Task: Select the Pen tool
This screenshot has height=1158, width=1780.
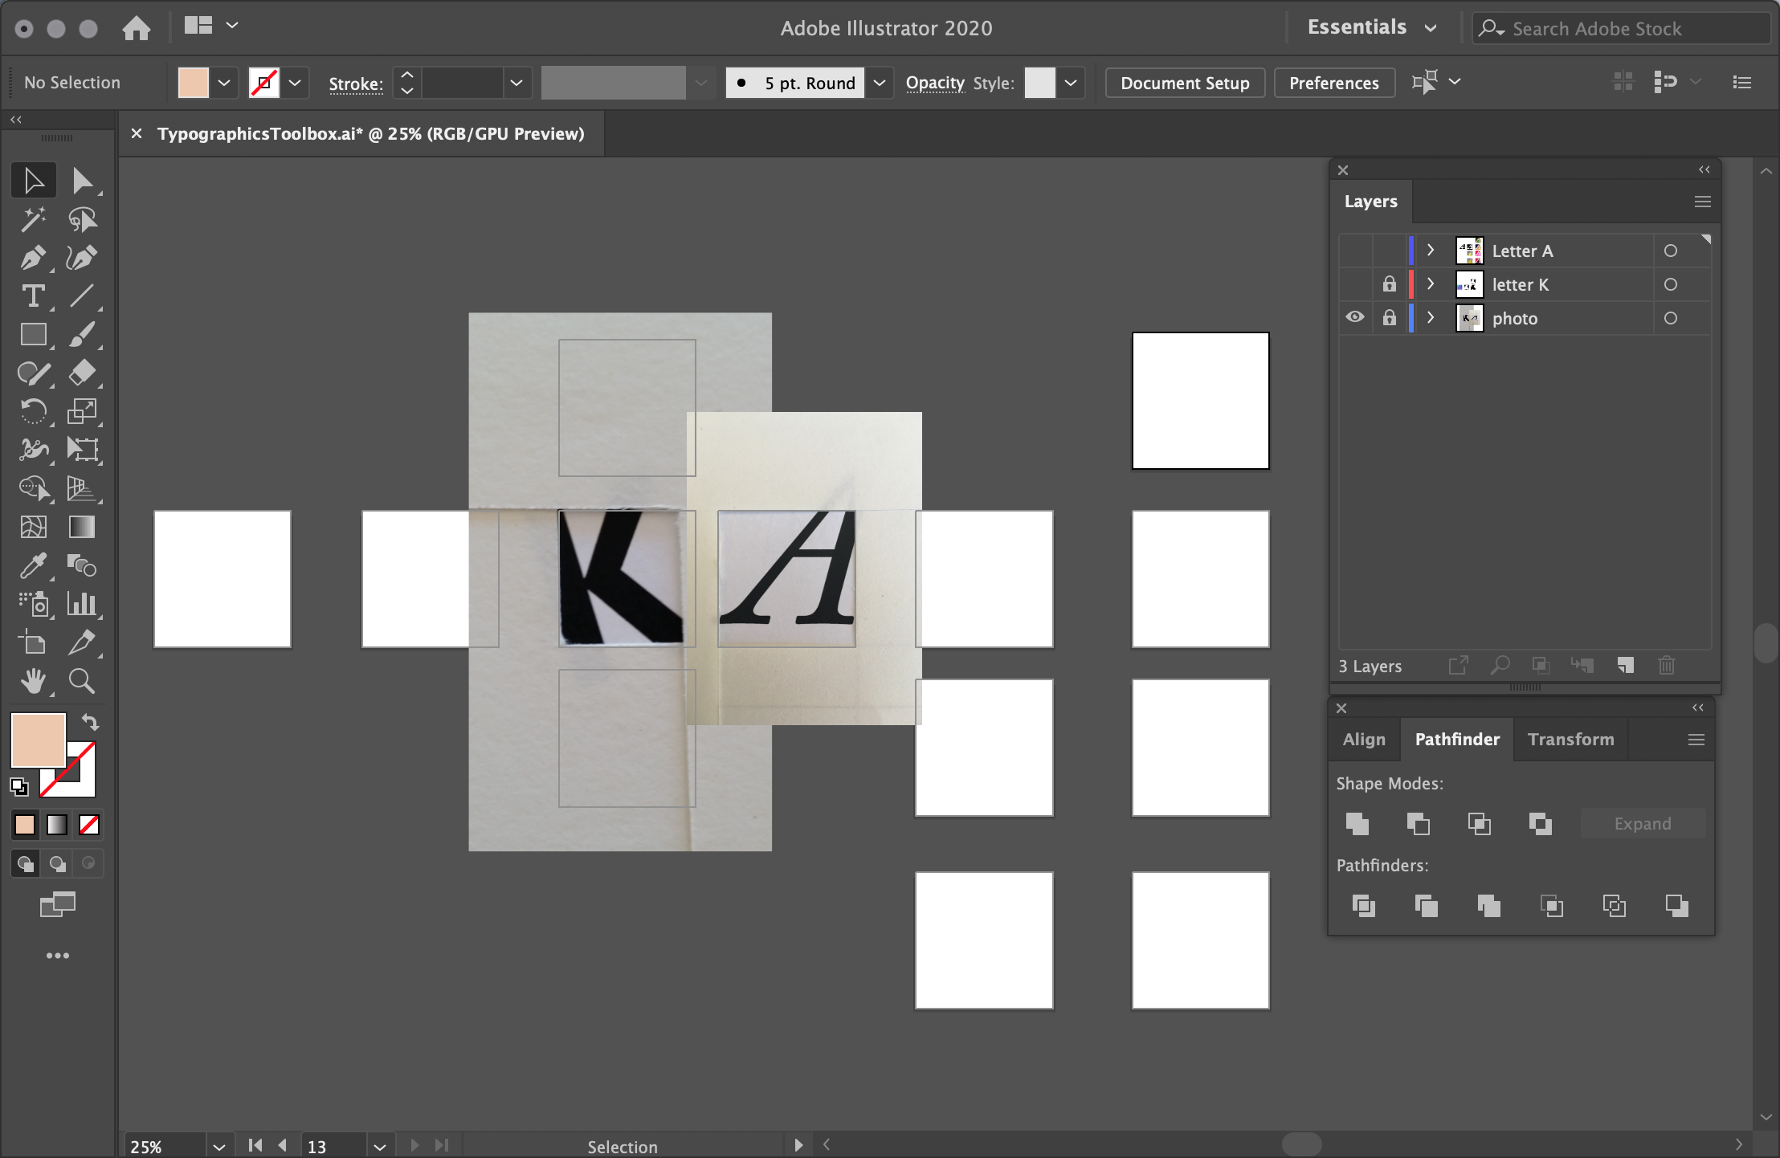Action: point(34,258)
